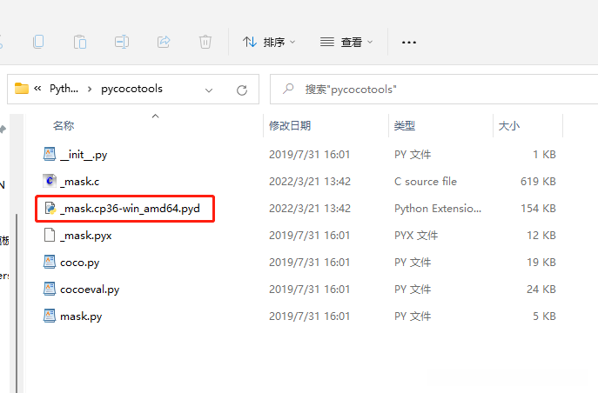Click the Python Extensio... type cell
This screenshot has height=393, width=598.
point(438,209)
